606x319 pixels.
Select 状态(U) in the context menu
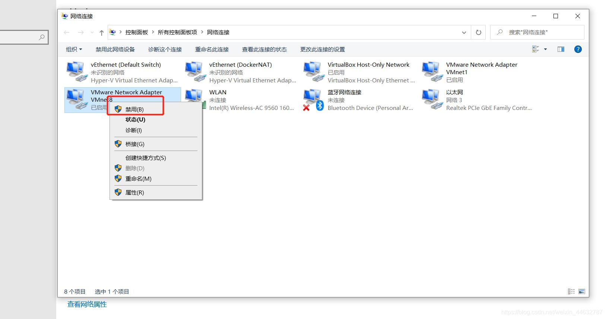click(156, 120)
